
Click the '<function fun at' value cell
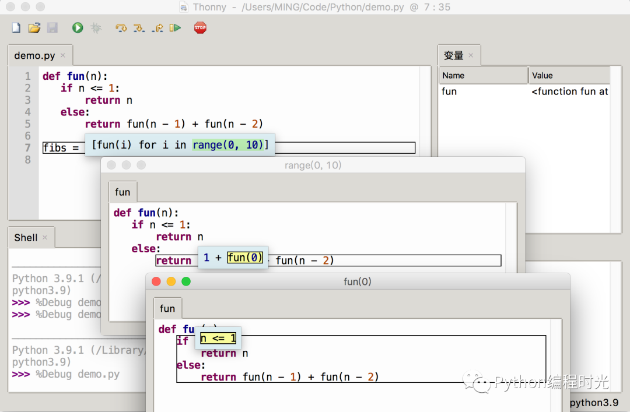point(570,91)
